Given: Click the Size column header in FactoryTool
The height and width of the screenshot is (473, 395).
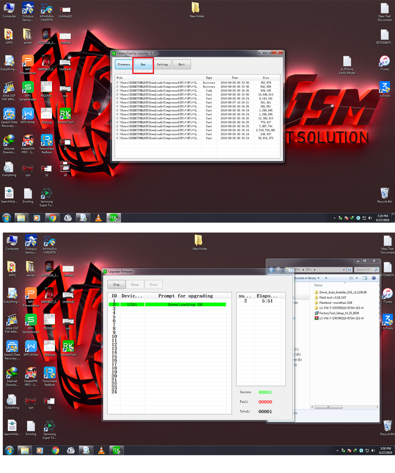Looking at the screenshot, I should [x=266, y=77].
